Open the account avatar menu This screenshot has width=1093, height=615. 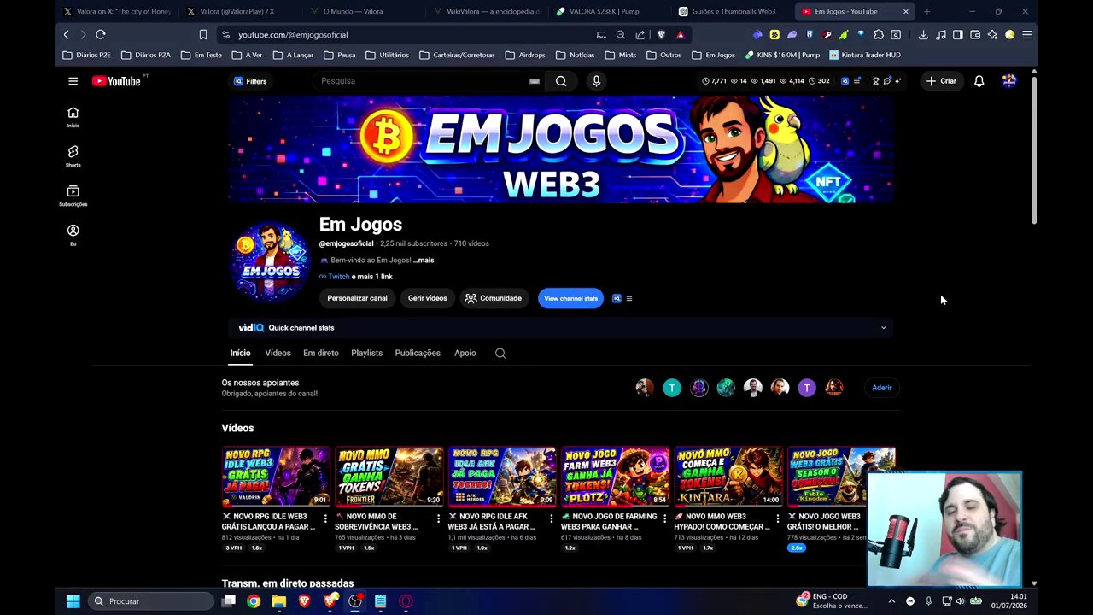[x=1009, y=81]
